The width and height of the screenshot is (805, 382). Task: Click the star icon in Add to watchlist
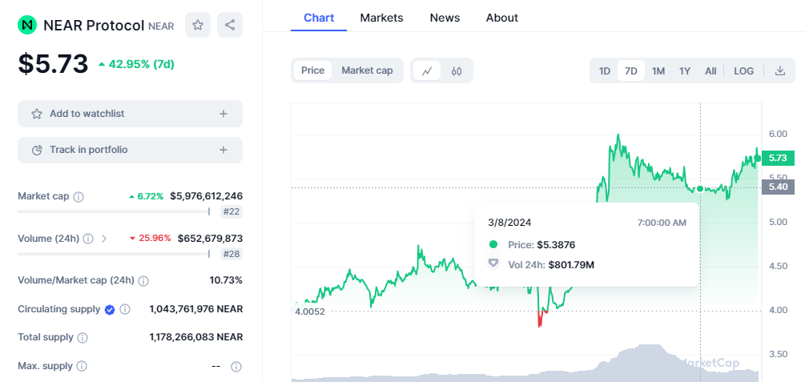pyautogui.click(x=37, y=114)
